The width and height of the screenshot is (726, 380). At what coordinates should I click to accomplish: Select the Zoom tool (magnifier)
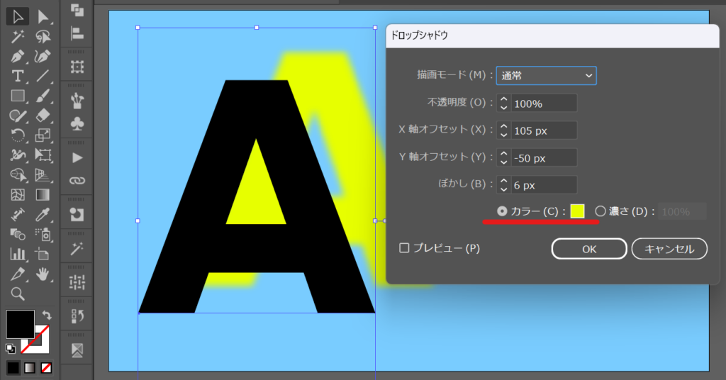coord(18,294)
